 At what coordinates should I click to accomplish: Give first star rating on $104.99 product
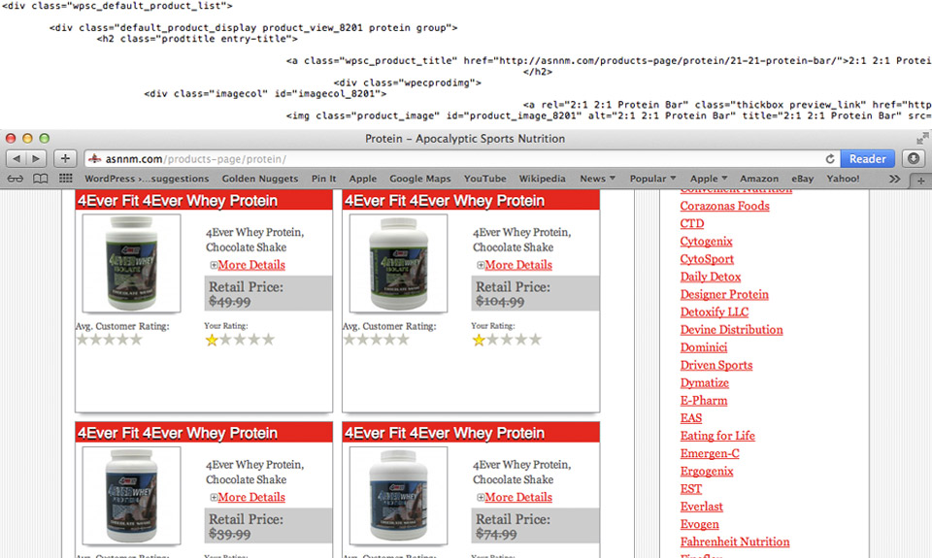pos(478,340)
